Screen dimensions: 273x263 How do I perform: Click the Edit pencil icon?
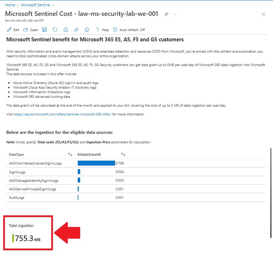pos(9,30)
